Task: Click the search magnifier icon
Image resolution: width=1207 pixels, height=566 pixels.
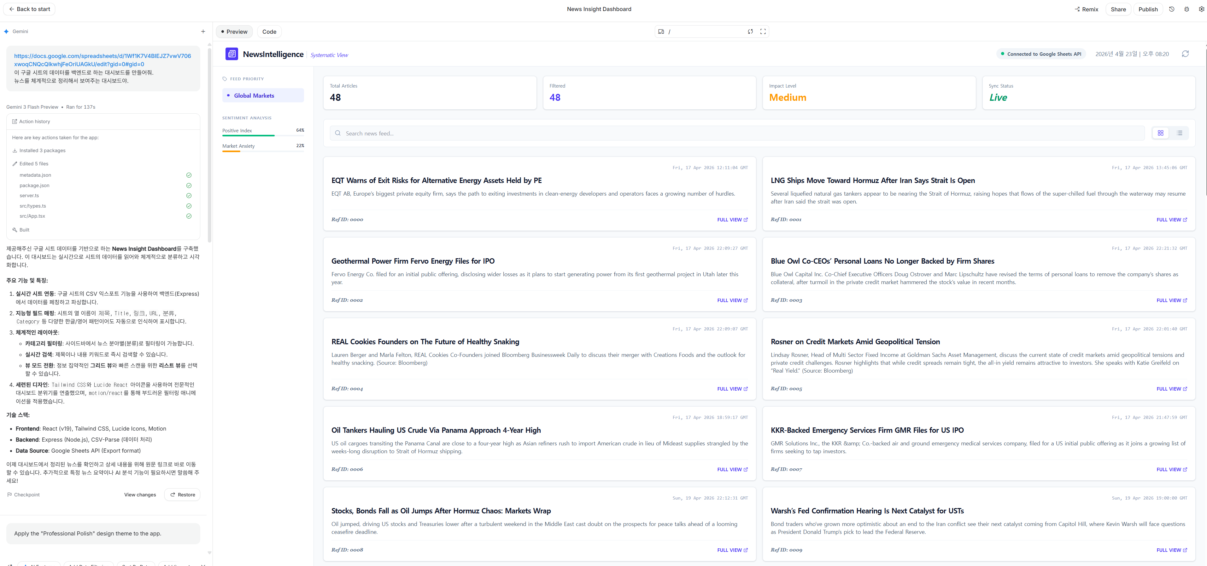Action: pyautogui.click(x=338, y=133)
